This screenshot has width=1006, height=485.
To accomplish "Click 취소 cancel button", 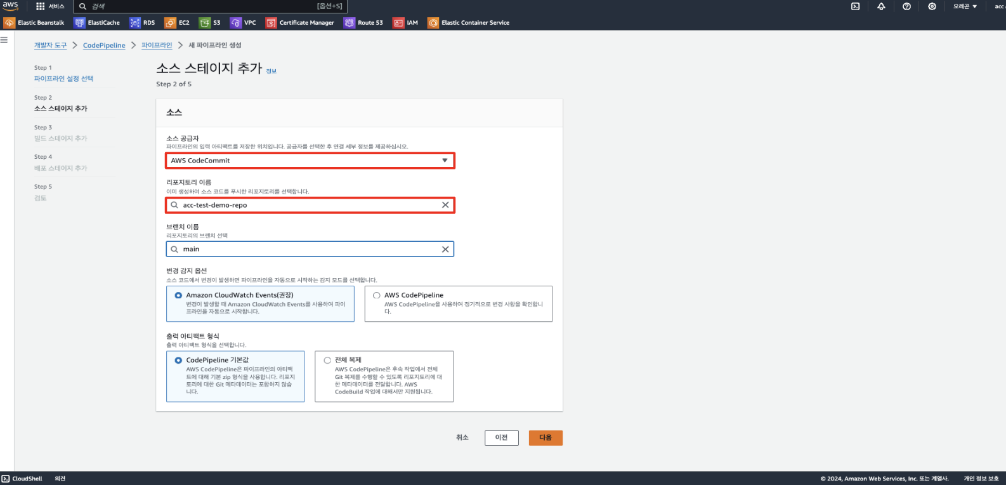I will tap(462, 438).
